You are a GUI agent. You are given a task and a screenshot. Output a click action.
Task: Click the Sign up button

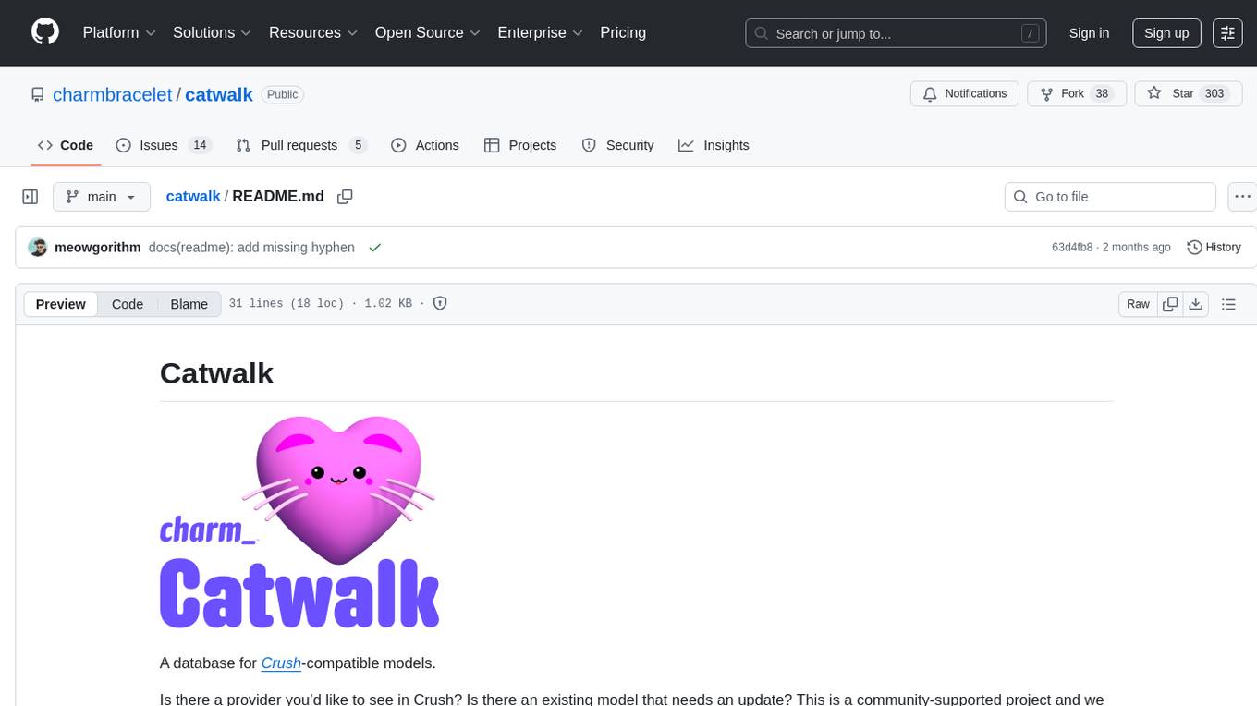point(1166,32)
